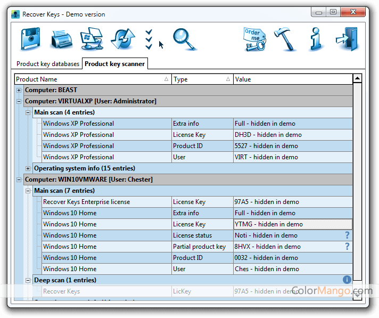The height and width of the screenshot is (318, 379).
Task: Click the floppy disk save icon
Action: (x=30, y=39)
